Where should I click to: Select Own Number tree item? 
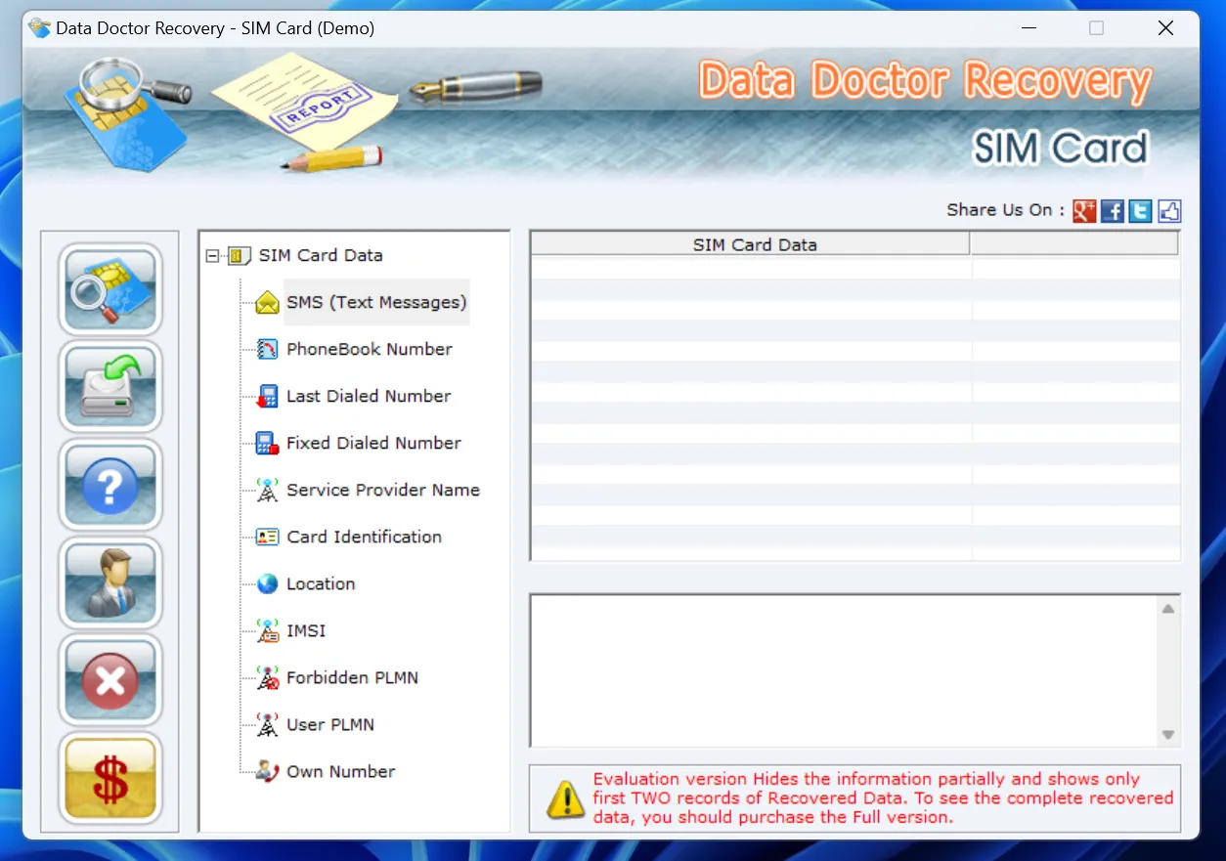[341, 772]
